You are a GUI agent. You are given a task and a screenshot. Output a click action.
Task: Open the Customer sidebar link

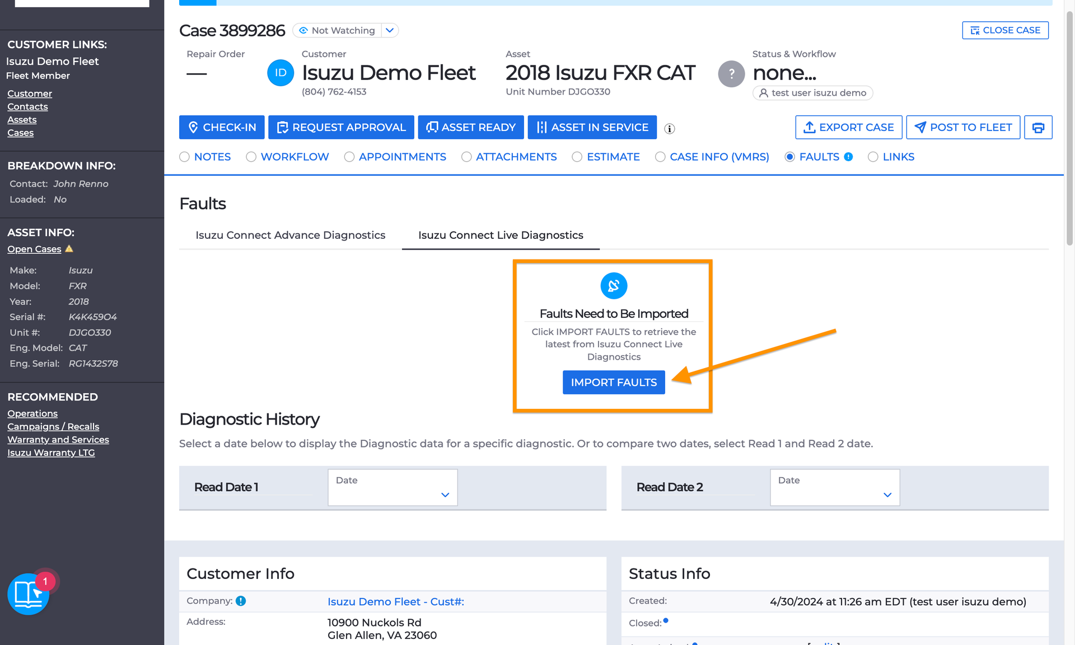(30, 93)
